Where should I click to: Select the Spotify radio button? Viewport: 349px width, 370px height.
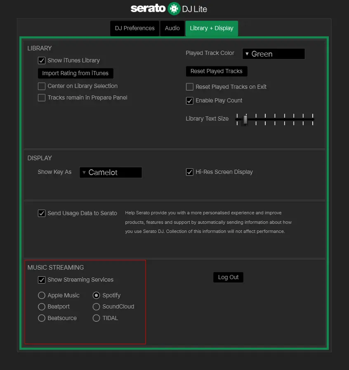[x=96, y=295]
